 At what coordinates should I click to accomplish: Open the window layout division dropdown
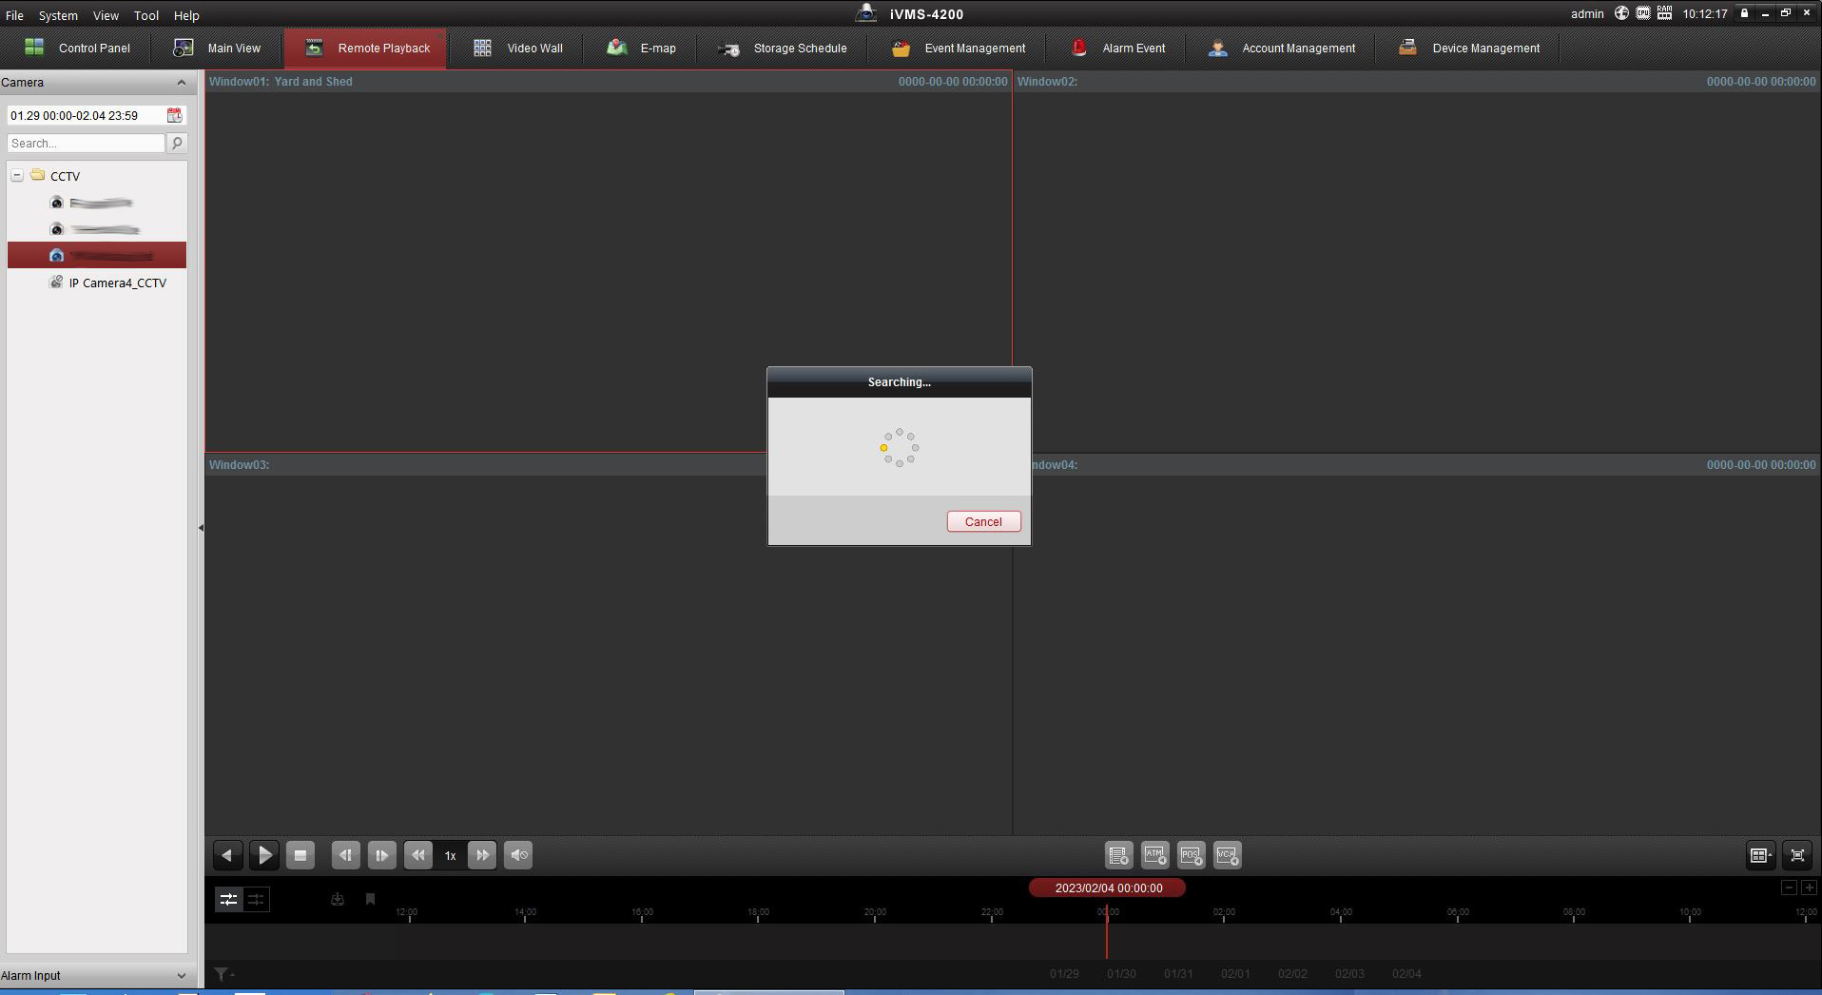coord(1759,855)
